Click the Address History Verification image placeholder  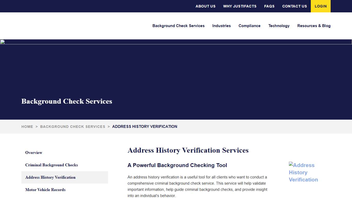click(303, 172)
